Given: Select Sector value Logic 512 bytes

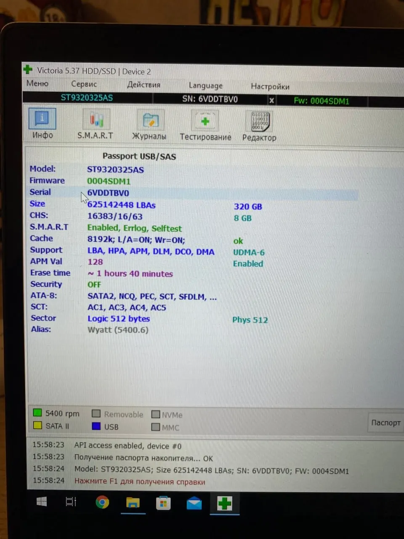Looking at the screenshot, I should tap(119, 319).
